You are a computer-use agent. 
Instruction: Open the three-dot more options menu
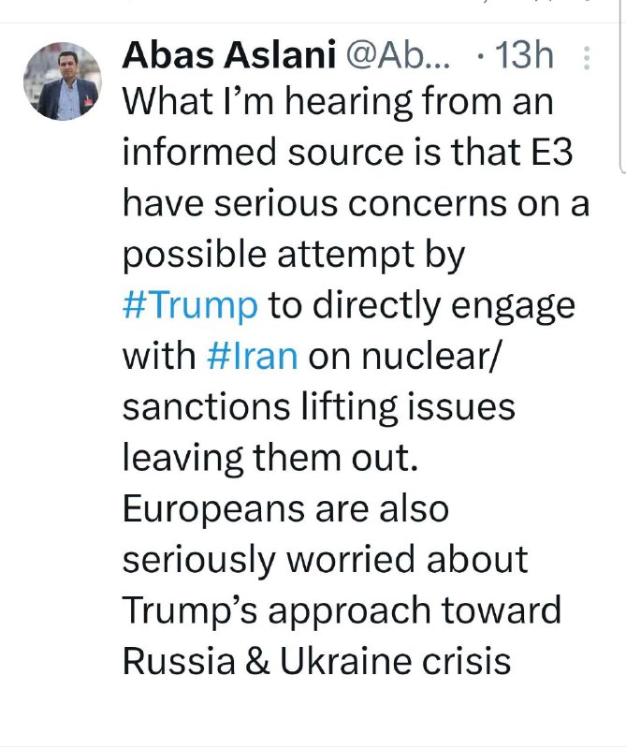(x=587, y=58)
